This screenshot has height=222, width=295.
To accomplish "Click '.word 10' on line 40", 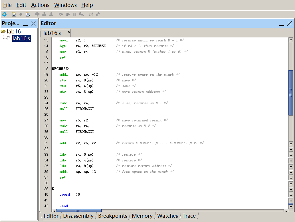I will point(70,195).
